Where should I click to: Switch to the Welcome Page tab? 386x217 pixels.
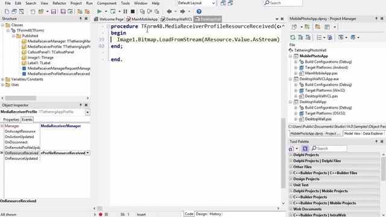pyautogui.click(x=109, y=19)
